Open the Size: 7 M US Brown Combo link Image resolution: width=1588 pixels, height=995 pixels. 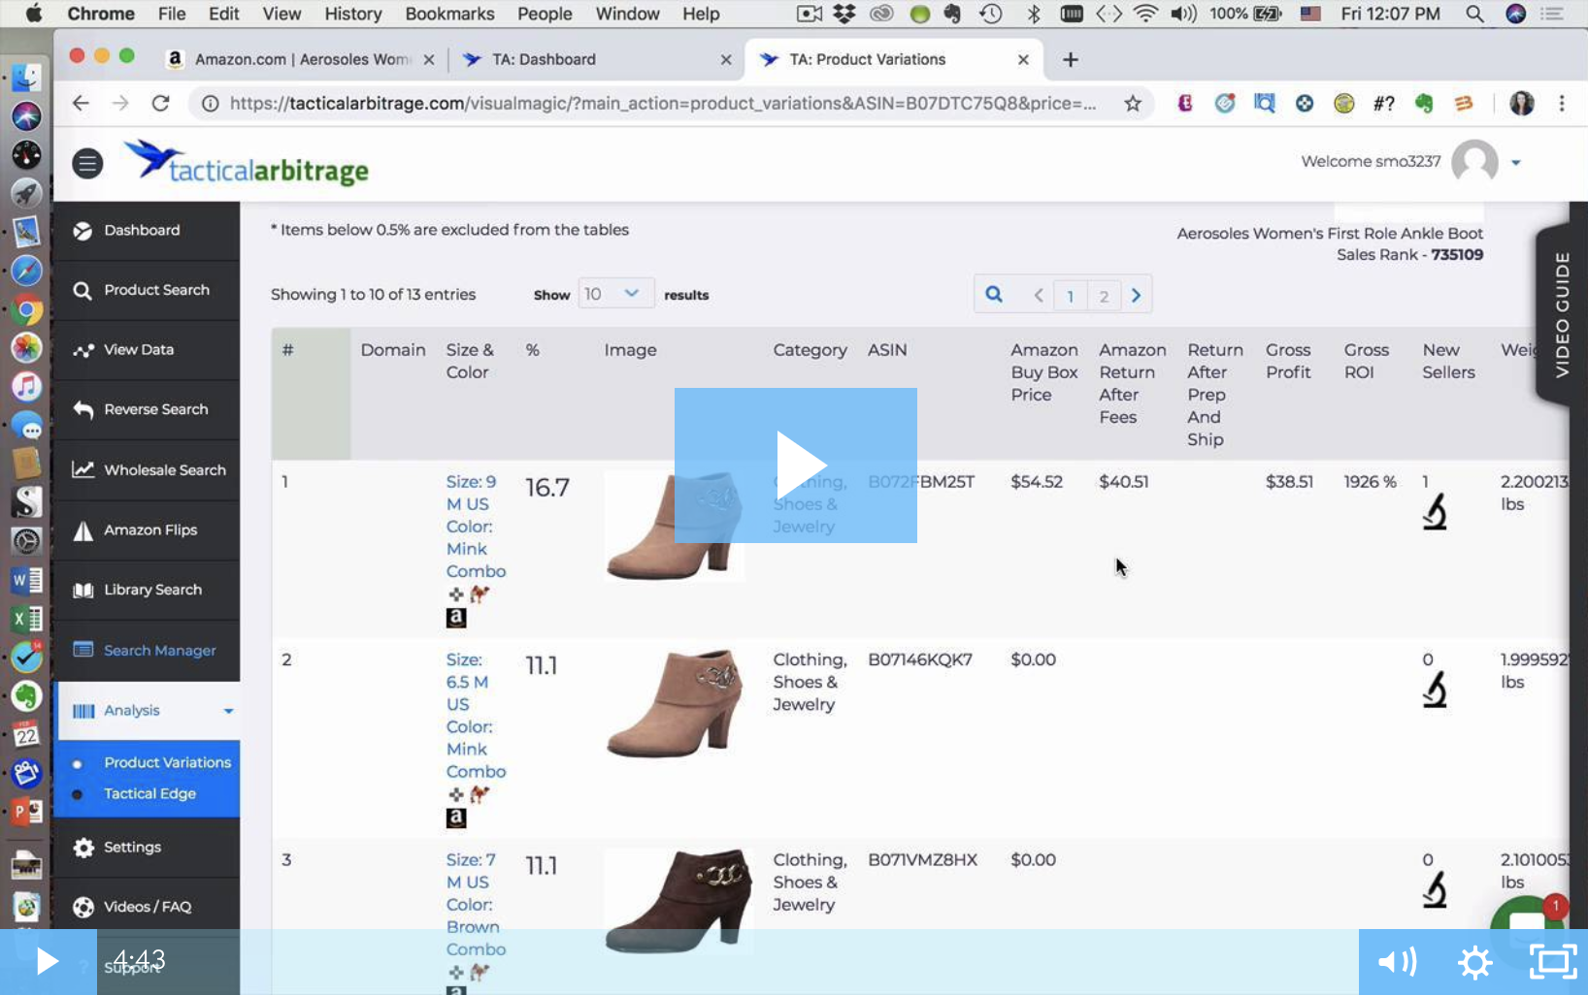pyautogui.click(x=476, y=905)
